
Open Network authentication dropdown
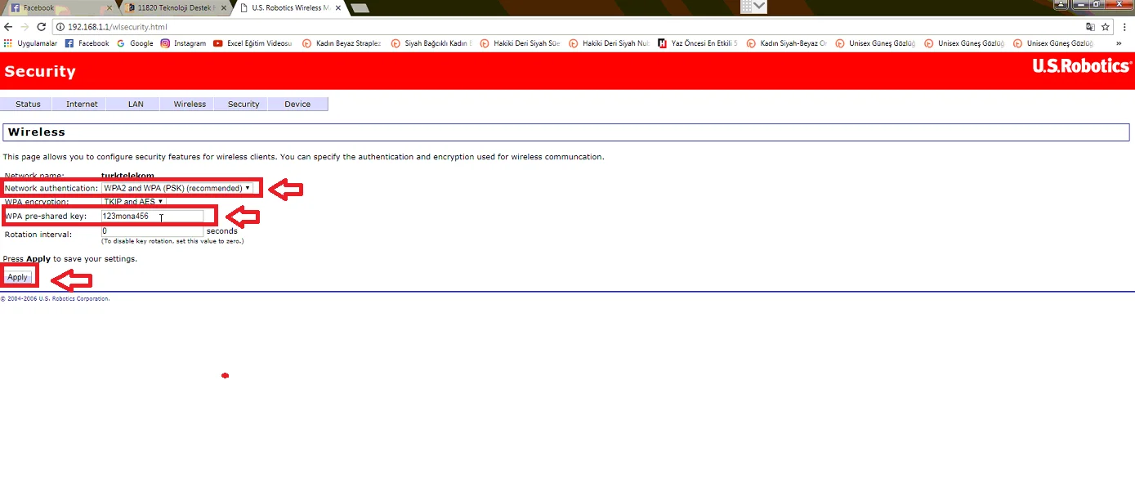tap(177, 188)
